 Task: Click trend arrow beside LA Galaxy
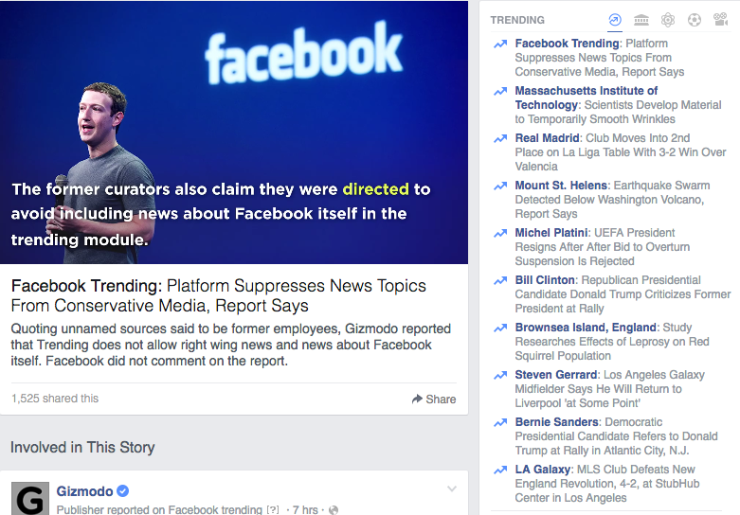click(500, 470)
